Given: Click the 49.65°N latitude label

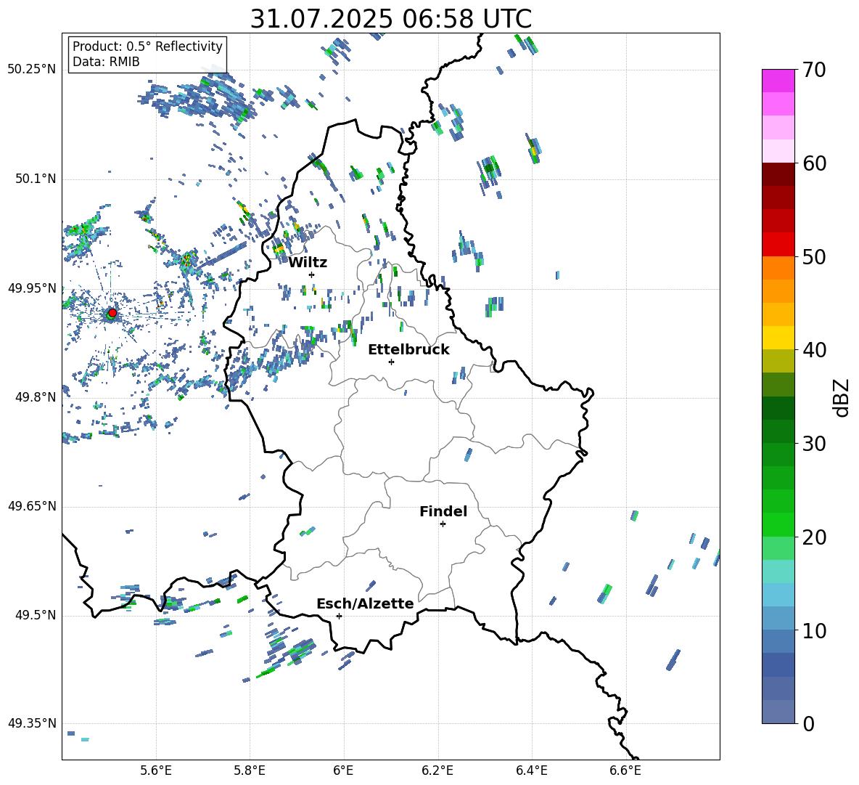Looking at the screenshot, I should (32, 506).
